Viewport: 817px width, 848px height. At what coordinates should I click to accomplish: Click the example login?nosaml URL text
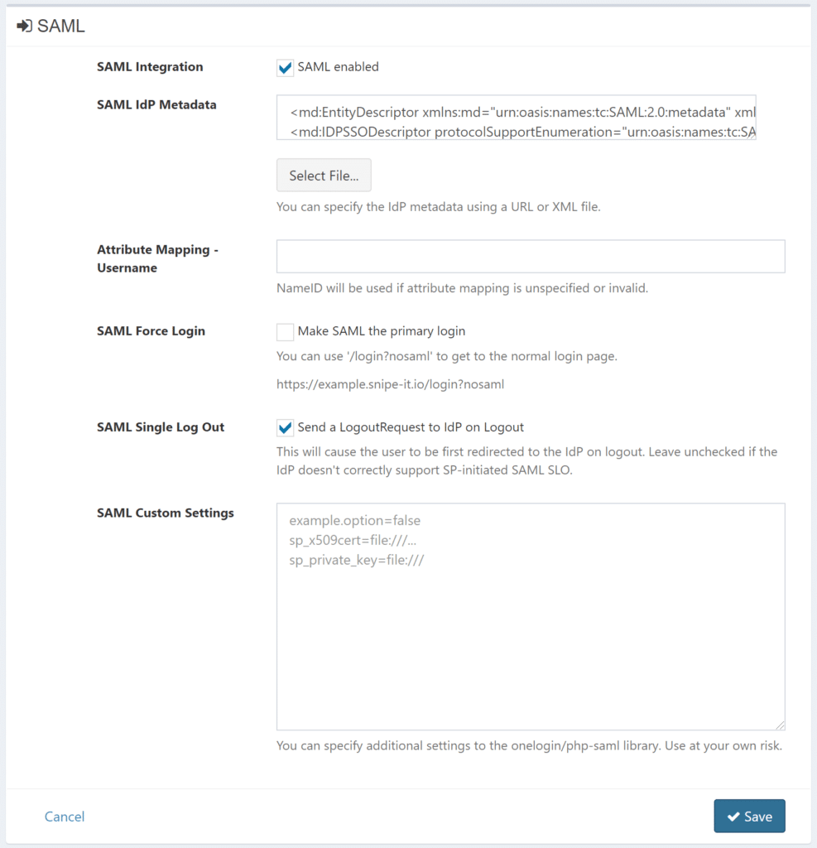point(390,384)
